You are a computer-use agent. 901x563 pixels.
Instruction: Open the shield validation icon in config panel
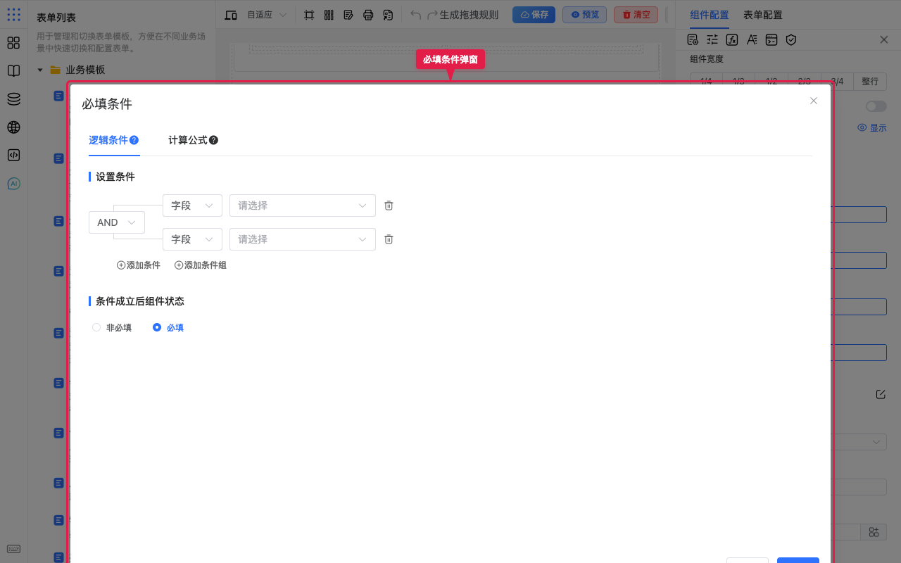pyautogui.click(x=791, y=40)
